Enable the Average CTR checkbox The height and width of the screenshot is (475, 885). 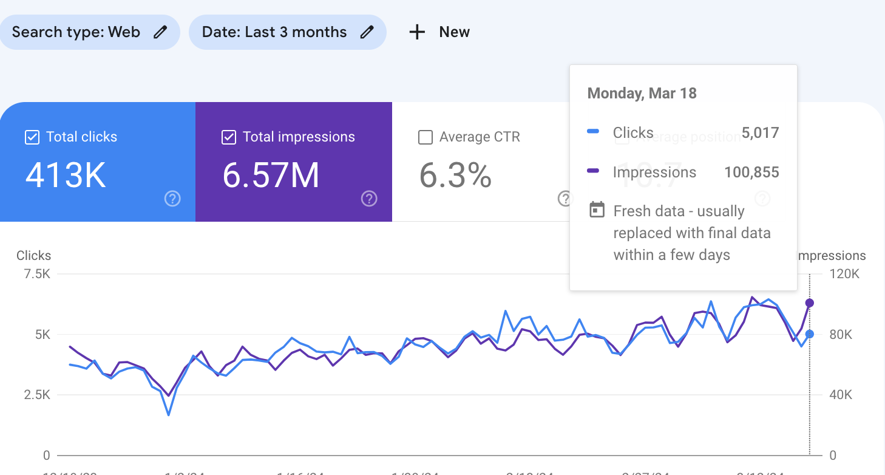[426, 137]
